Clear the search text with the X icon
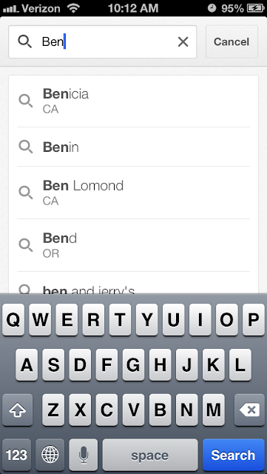 pos(183,41)
